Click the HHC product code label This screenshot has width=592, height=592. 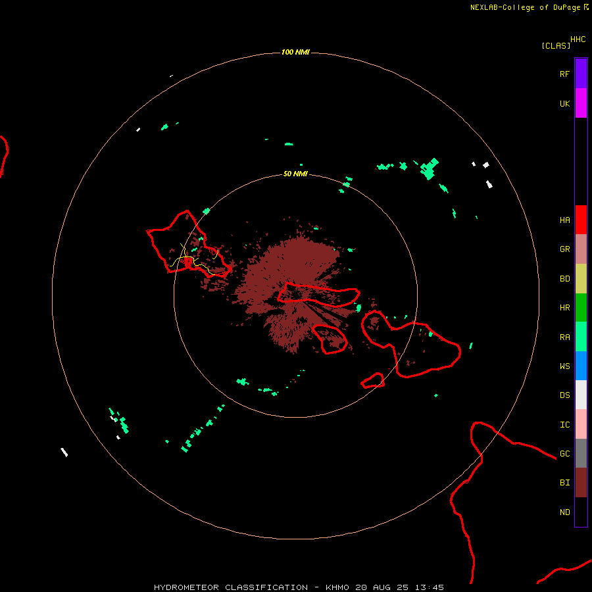578,39
